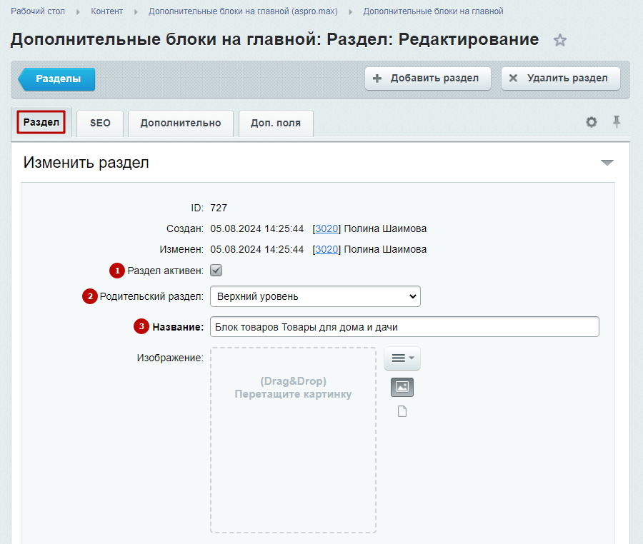Viewport: 643px width, 544px height.
Task: Go back to Разделы list
Action: (56, 79)
